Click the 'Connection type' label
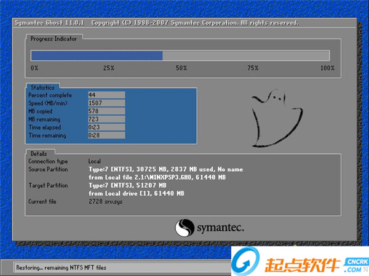369x276 pixels. tap(48, 161)
